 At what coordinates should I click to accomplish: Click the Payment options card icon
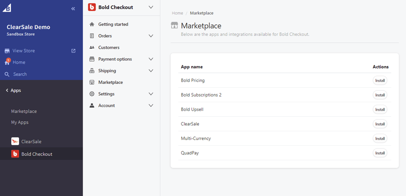(92, 59)
